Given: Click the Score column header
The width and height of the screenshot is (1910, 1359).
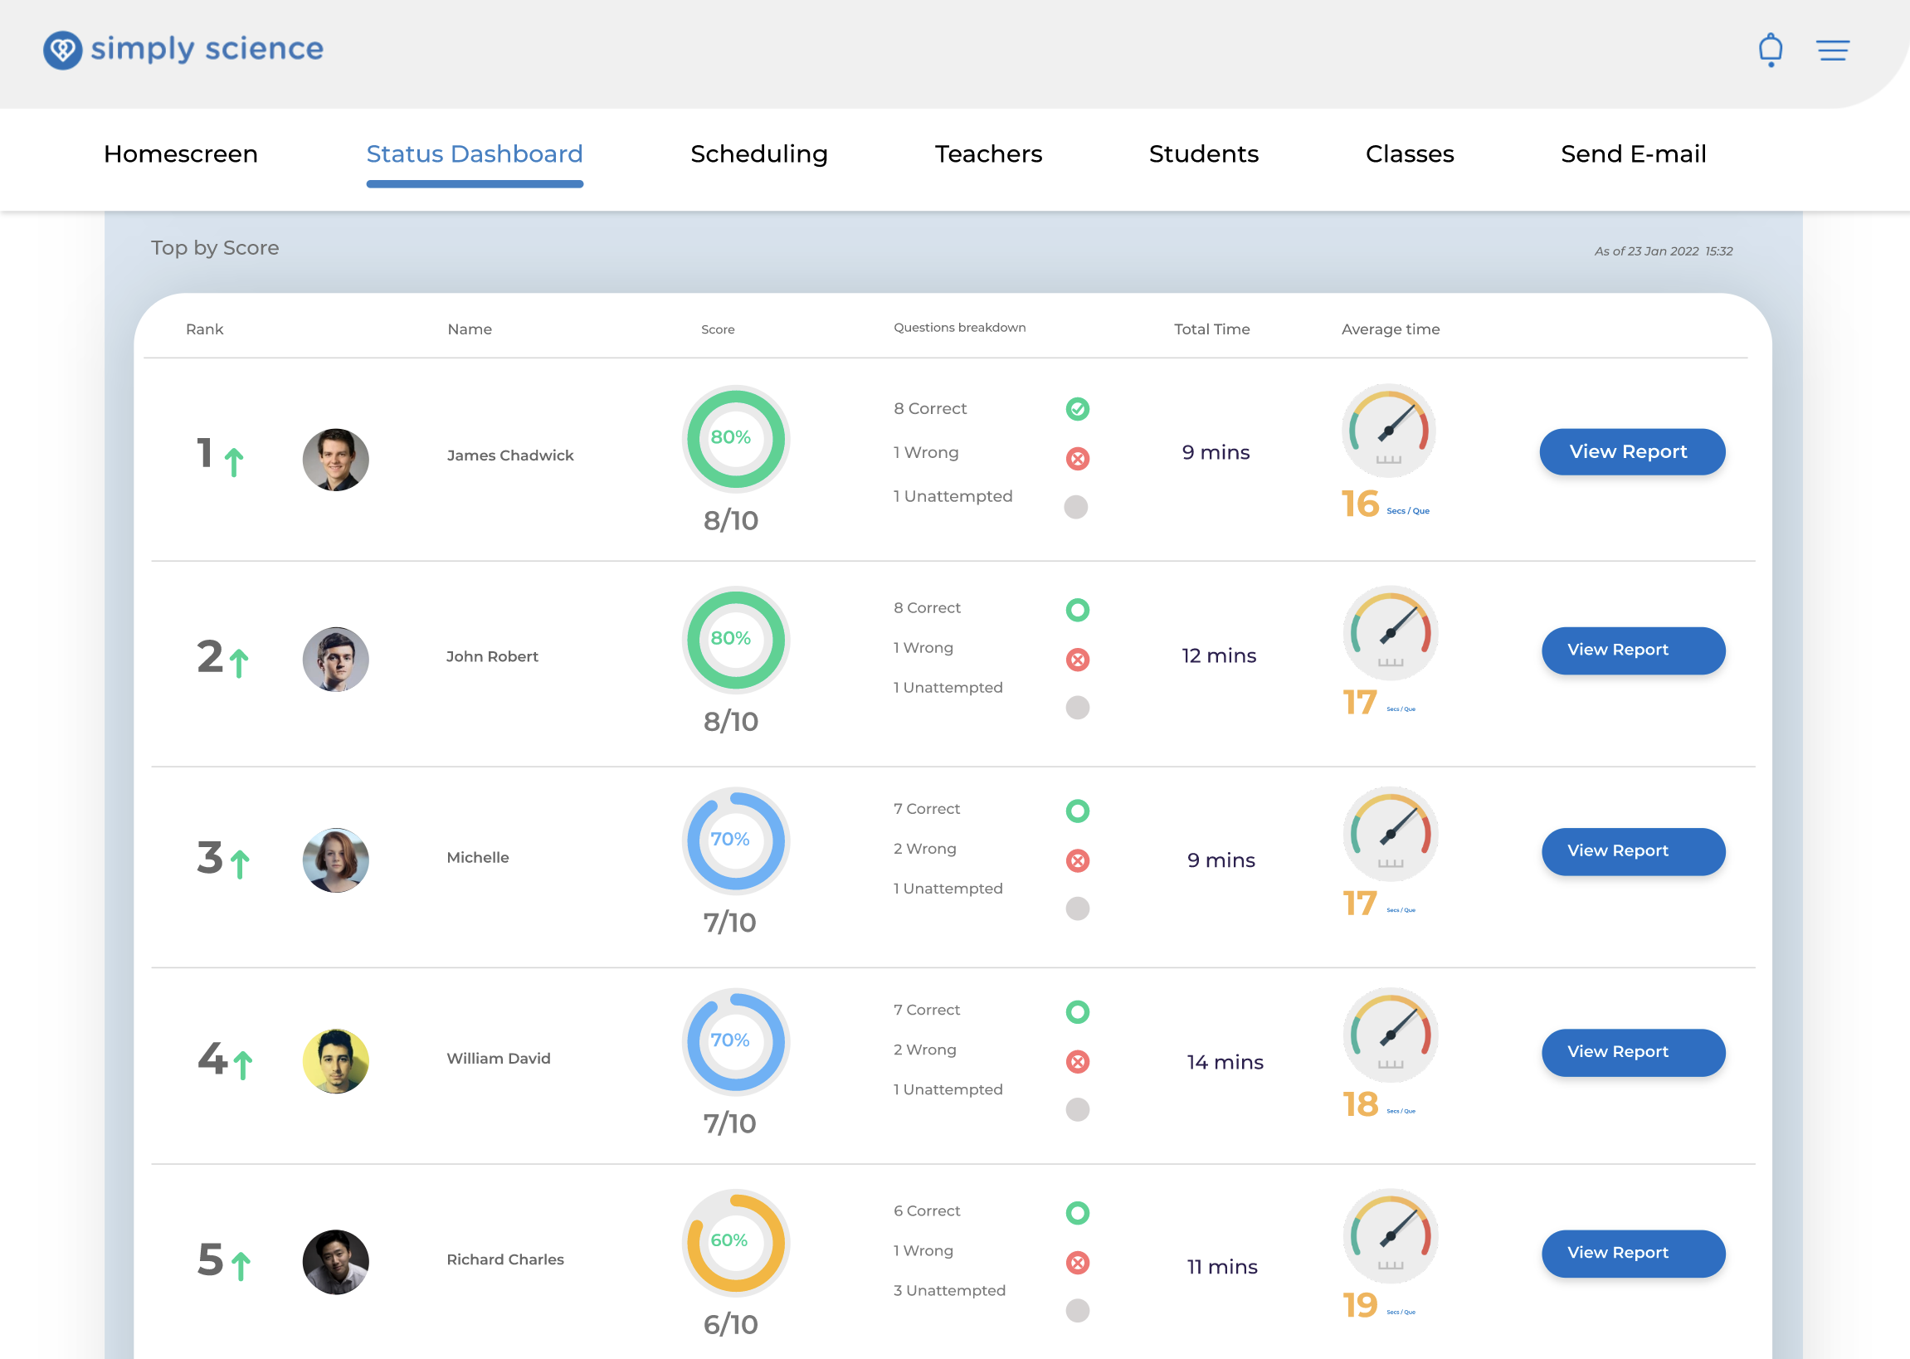Looking at the screenshot, I should coord(718,329).
